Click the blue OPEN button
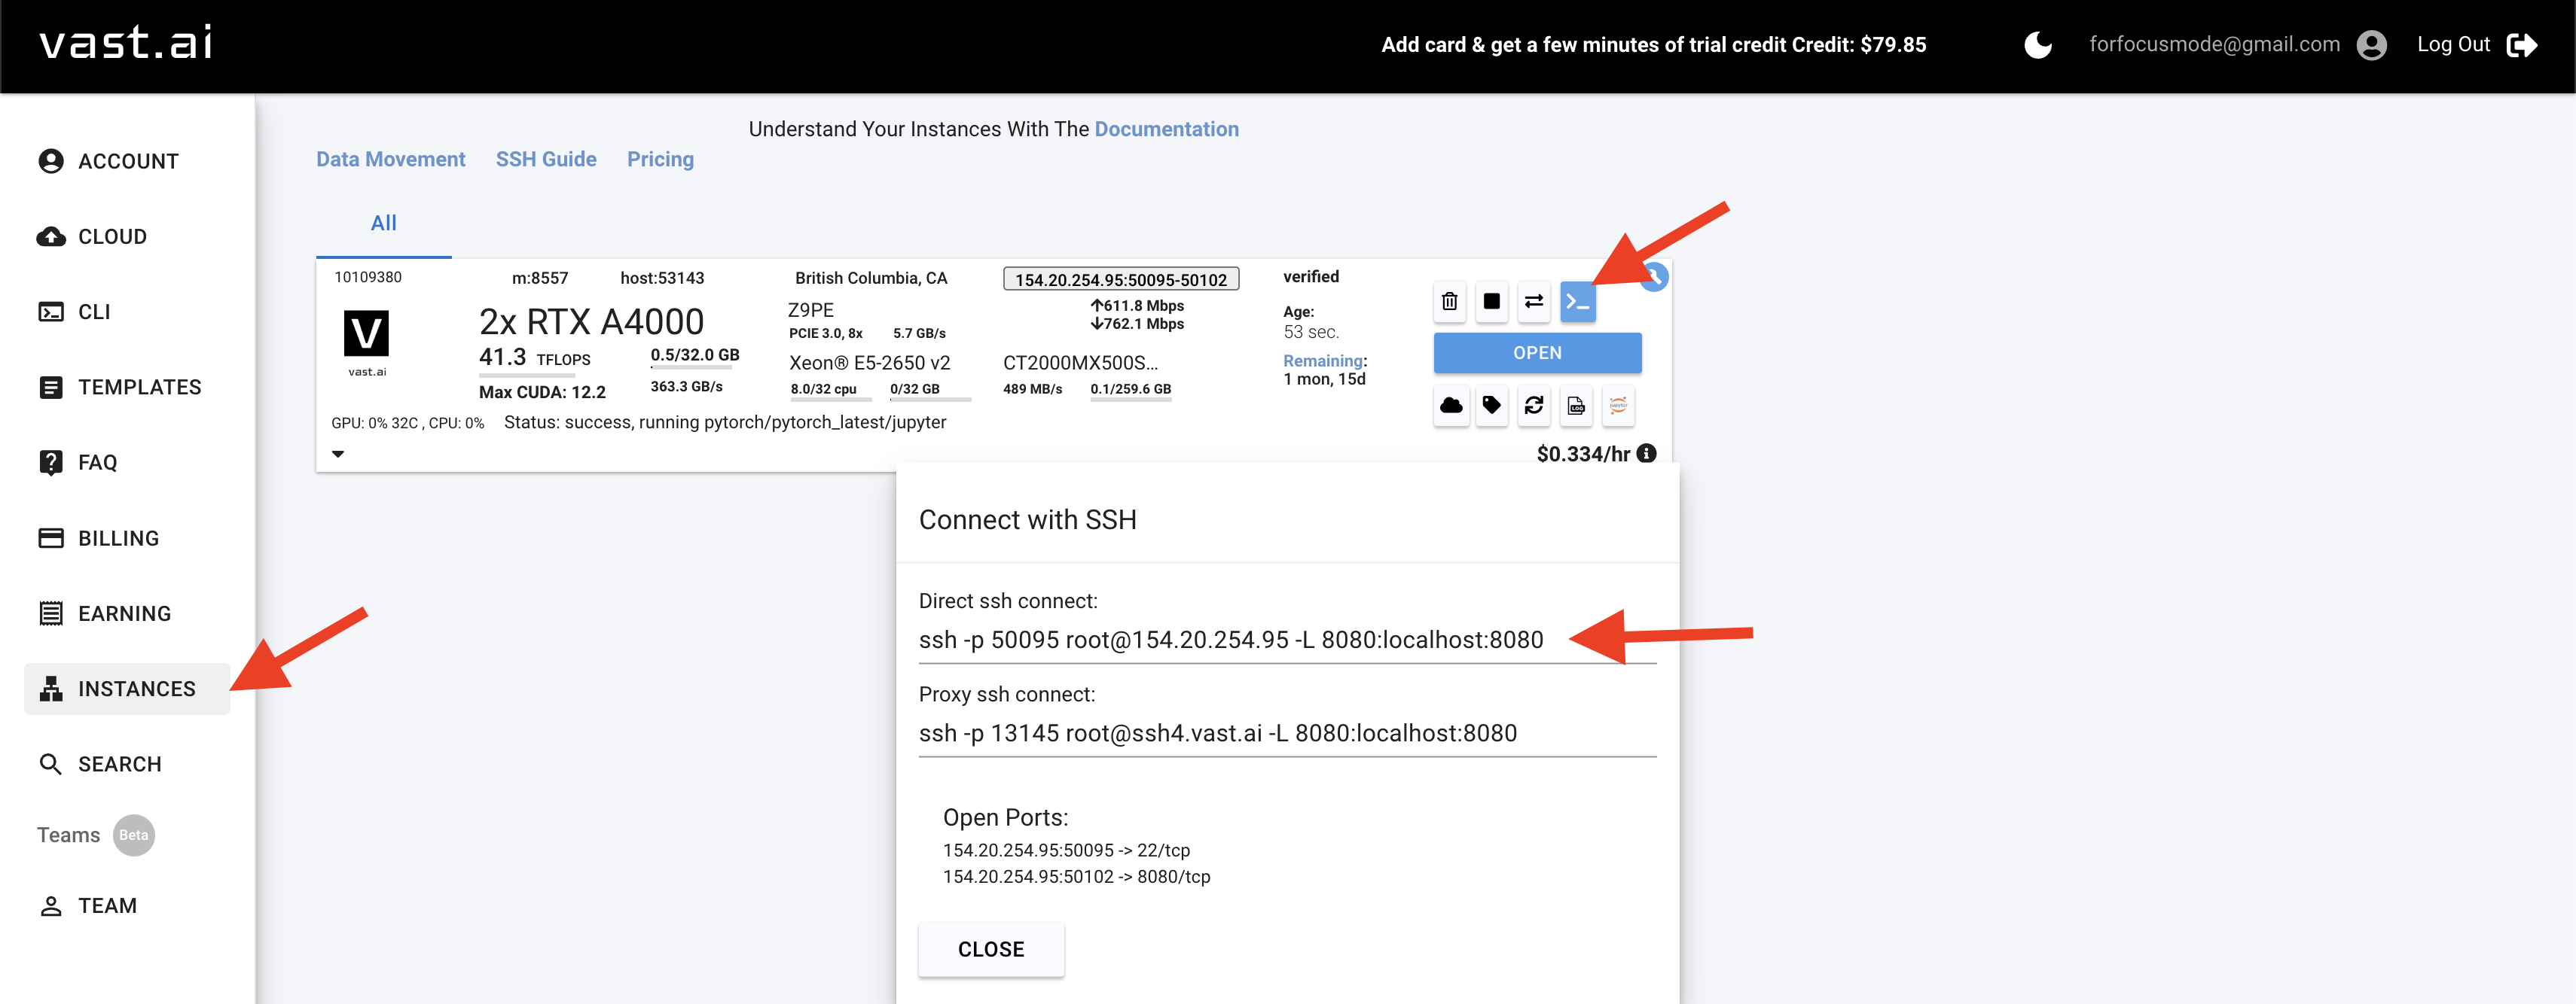Viewport: 2576px width, 1004px height. (1536, 354)
